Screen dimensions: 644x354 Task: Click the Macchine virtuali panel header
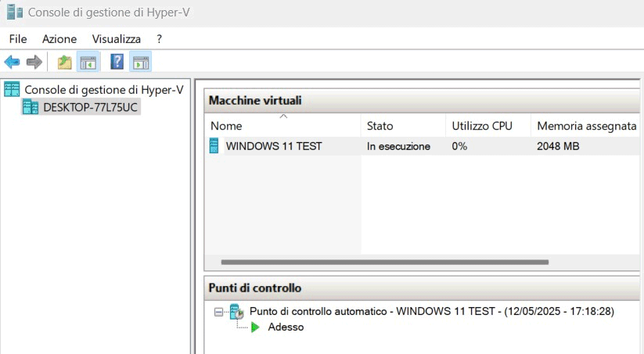[423, 101]
